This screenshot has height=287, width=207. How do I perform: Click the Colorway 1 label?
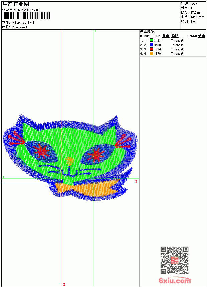pos(19,27)
